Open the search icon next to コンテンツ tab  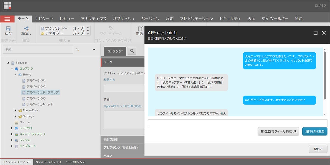coord(133,51)
